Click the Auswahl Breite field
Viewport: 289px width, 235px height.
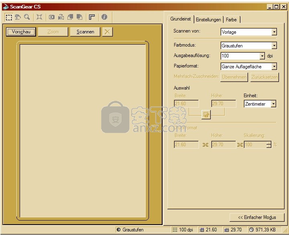click(186, 104)
